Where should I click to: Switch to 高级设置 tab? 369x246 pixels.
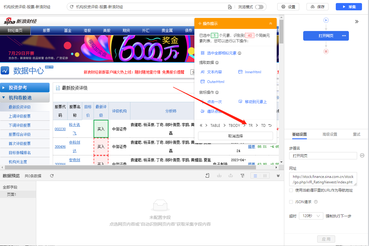coord(330,134)
